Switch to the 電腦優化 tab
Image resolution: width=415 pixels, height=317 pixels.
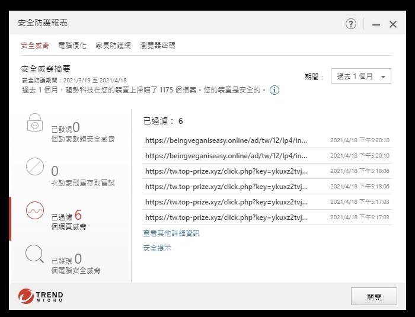click(72, 46)
